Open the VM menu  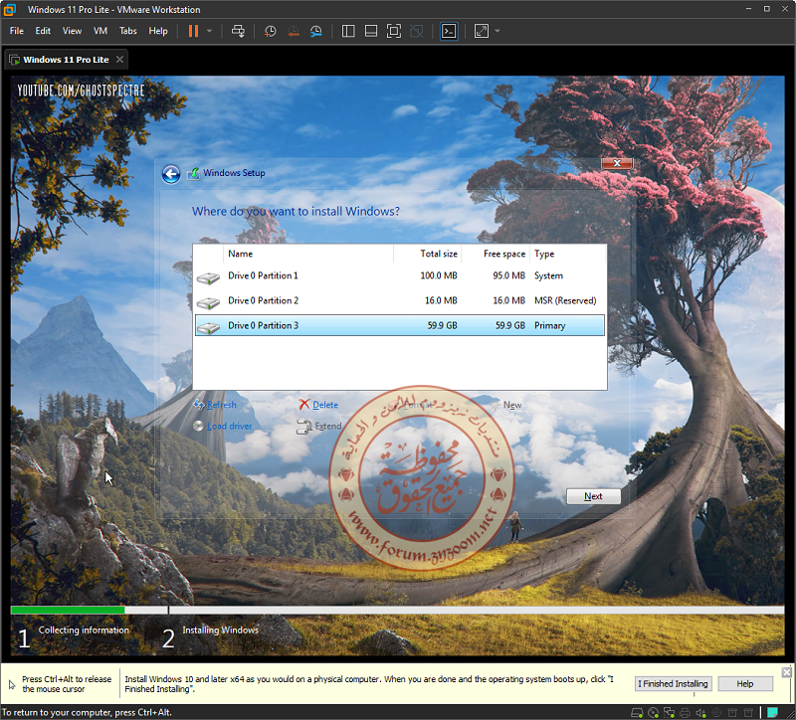100,31
